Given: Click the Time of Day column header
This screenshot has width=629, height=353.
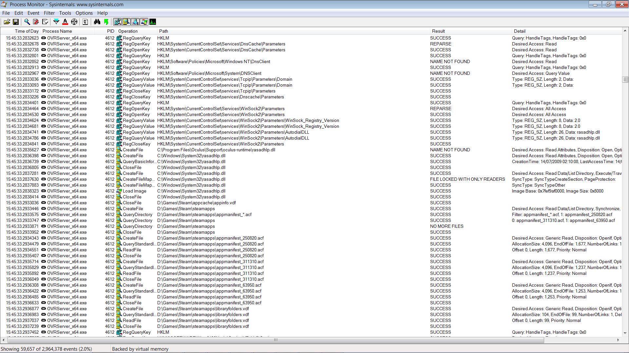Looking at the screenshot, I should click(20, 31).
